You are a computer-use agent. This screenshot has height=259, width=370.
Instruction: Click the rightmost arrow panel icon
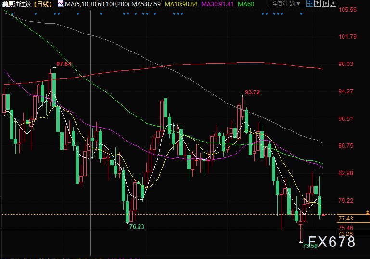point(333,3)
